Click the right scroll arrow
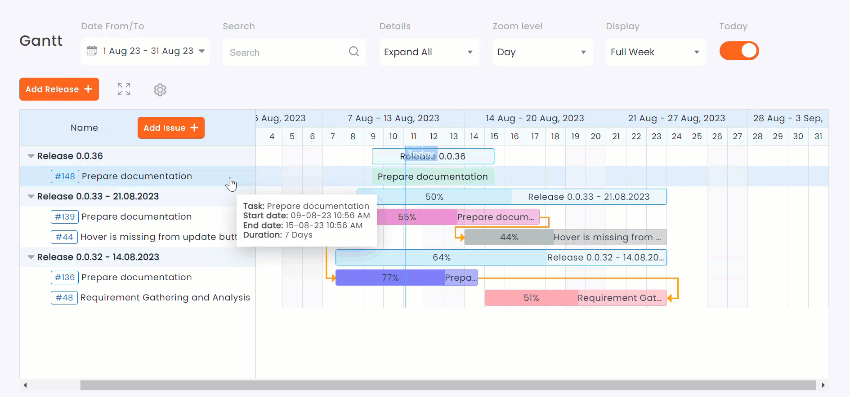Viewport: 850px width, 397px height. [x=823, y=385]
